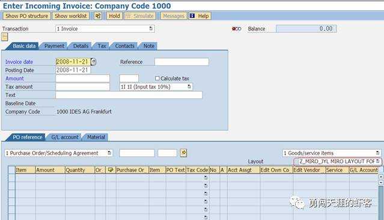384x220 pixels.
Task: Click the Text input field
Action: click(x=129, y=95)
